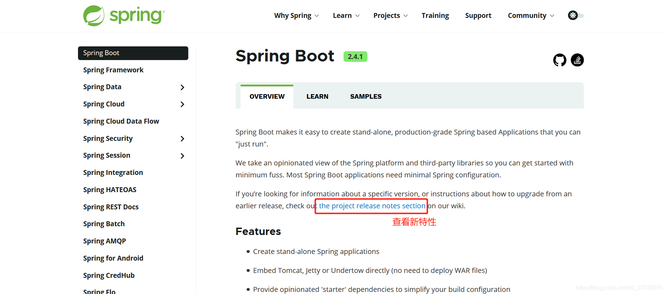Expand the Spring Security submenu chevron

[182, 139]
